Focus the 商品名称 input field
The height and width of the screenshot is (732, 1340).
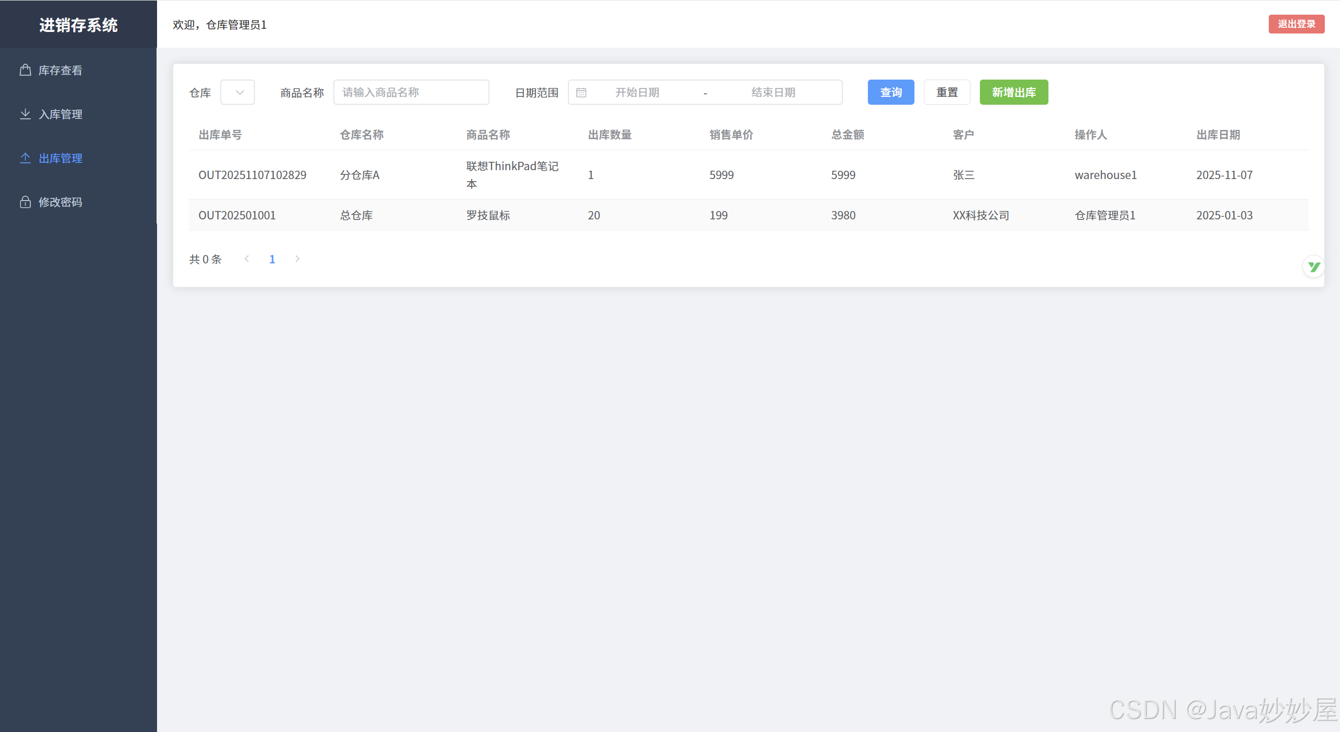pos(411,92)
